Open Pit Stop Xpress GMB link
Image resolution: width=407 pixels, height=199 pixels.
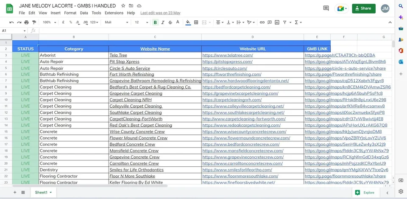point(345,62)
